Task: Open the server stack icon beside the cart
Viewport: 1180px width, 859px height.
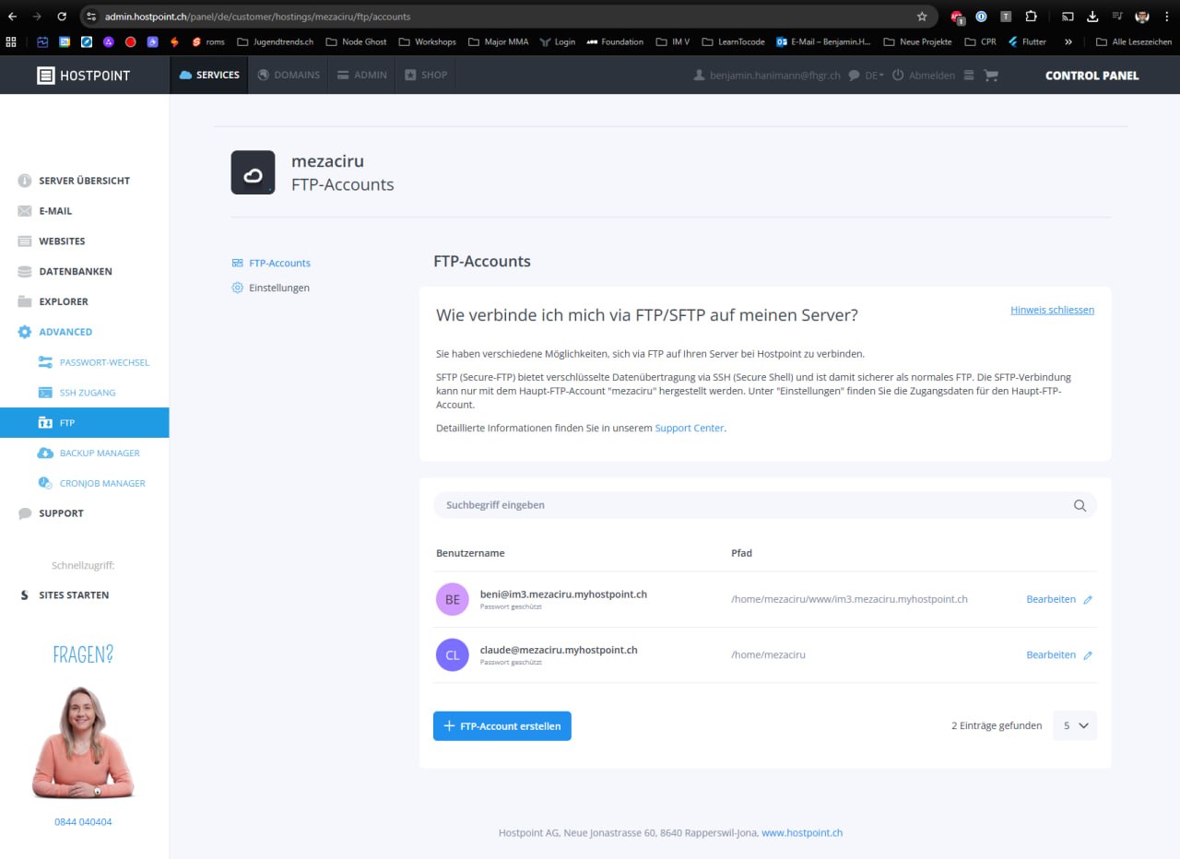Action: [968, 76]
